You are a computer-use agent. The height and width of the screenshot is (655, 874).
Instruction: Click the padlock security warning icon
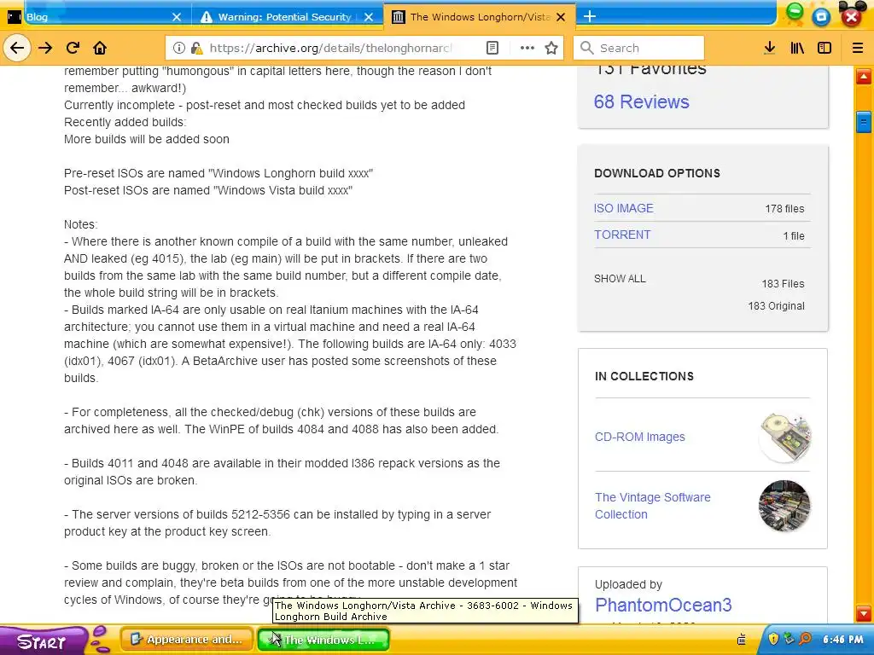[x=196, y=48]
